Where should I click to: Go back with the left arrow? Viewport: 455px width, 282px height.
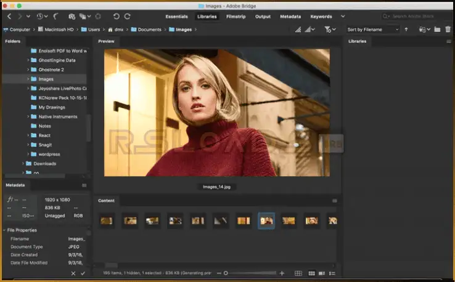point(9,17)
